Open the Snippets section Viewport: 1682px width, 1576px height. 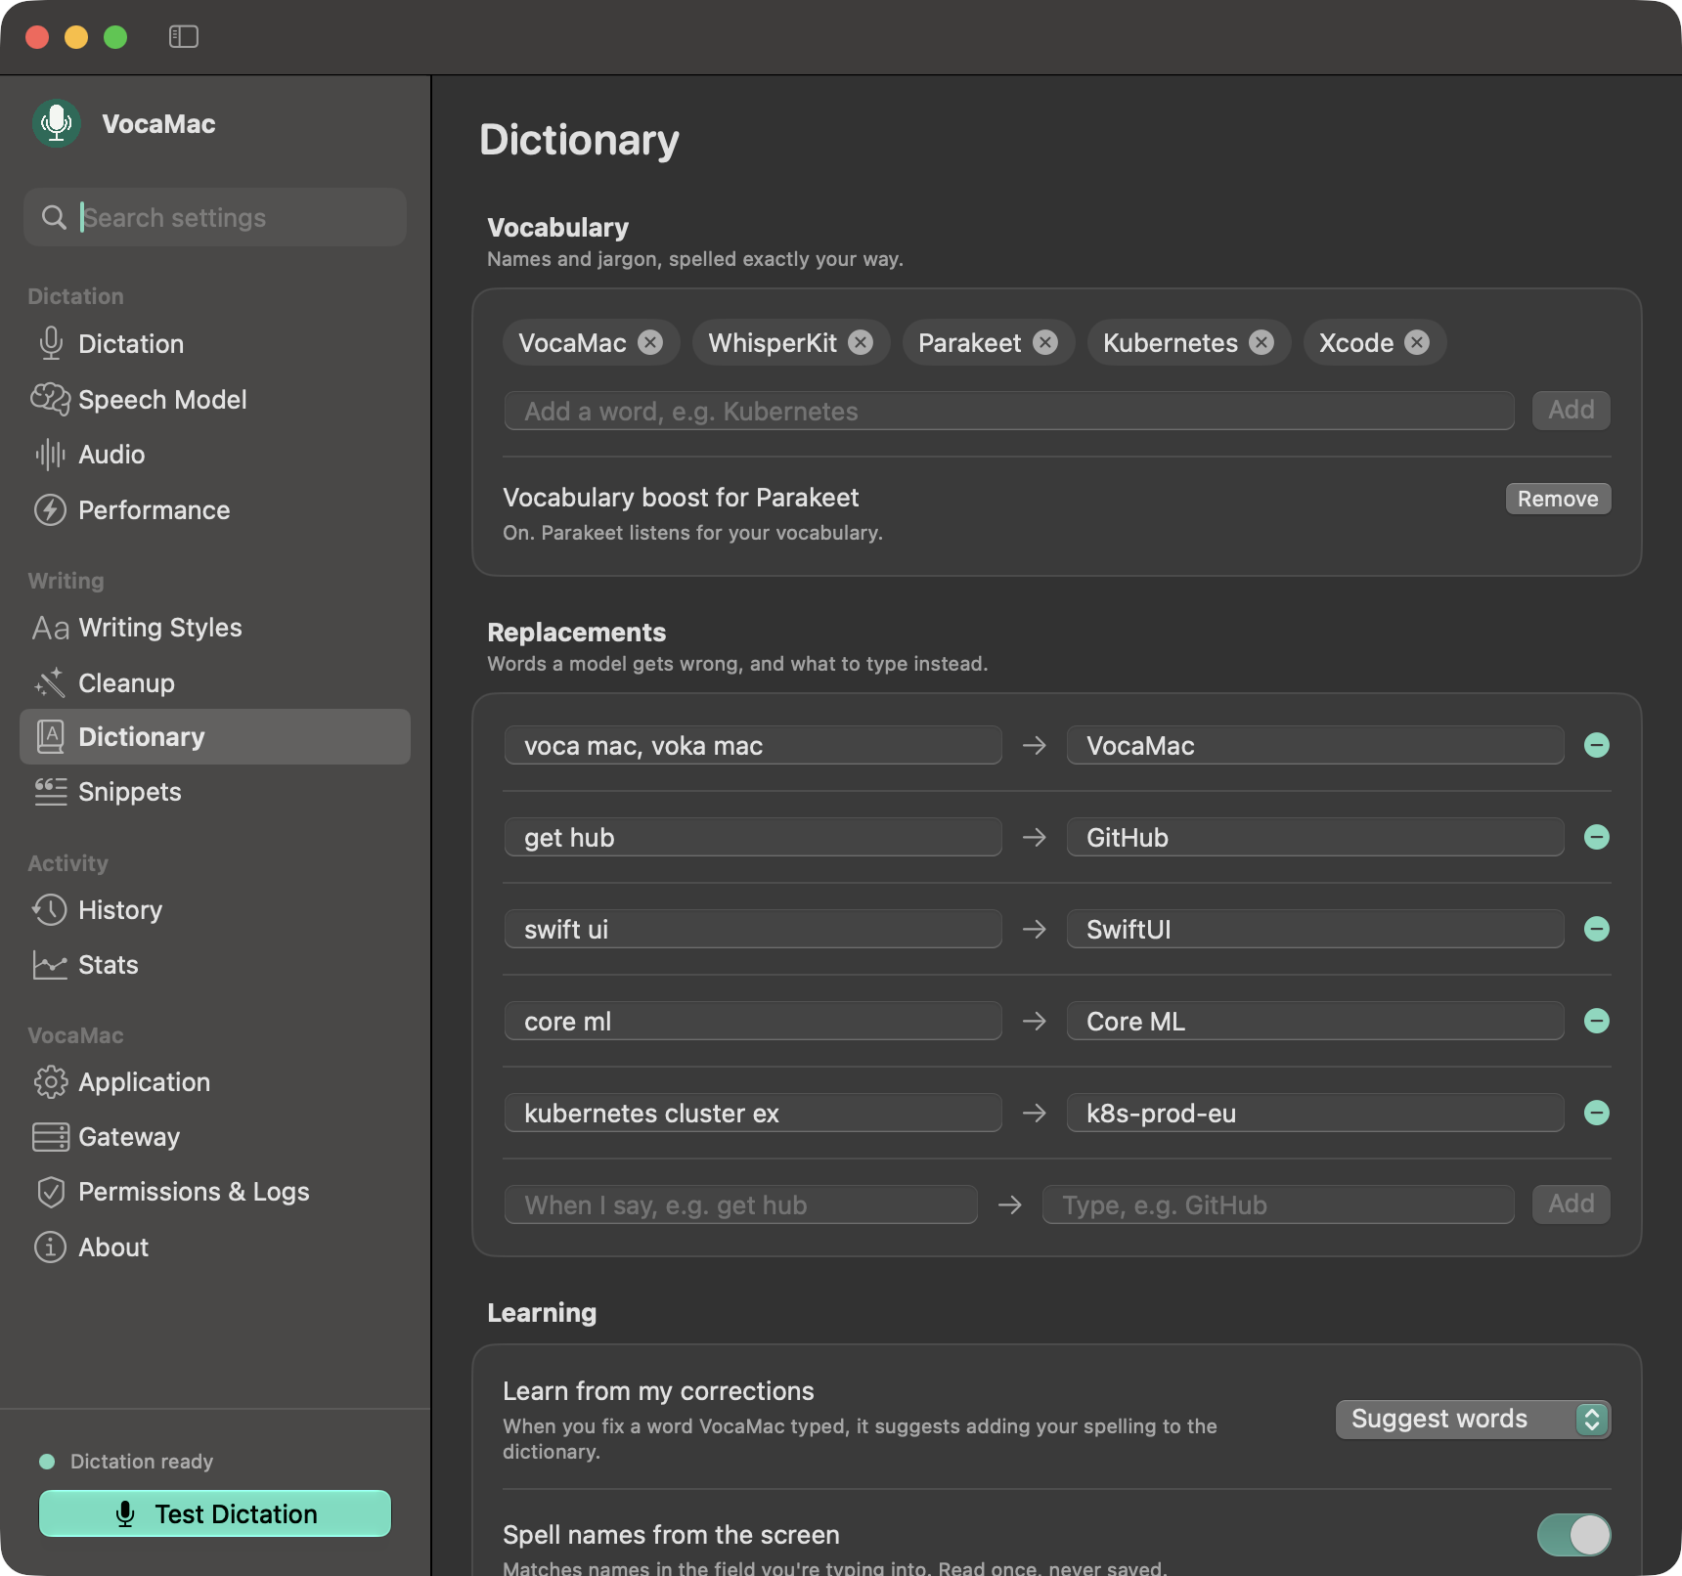(x=215, y=792)
